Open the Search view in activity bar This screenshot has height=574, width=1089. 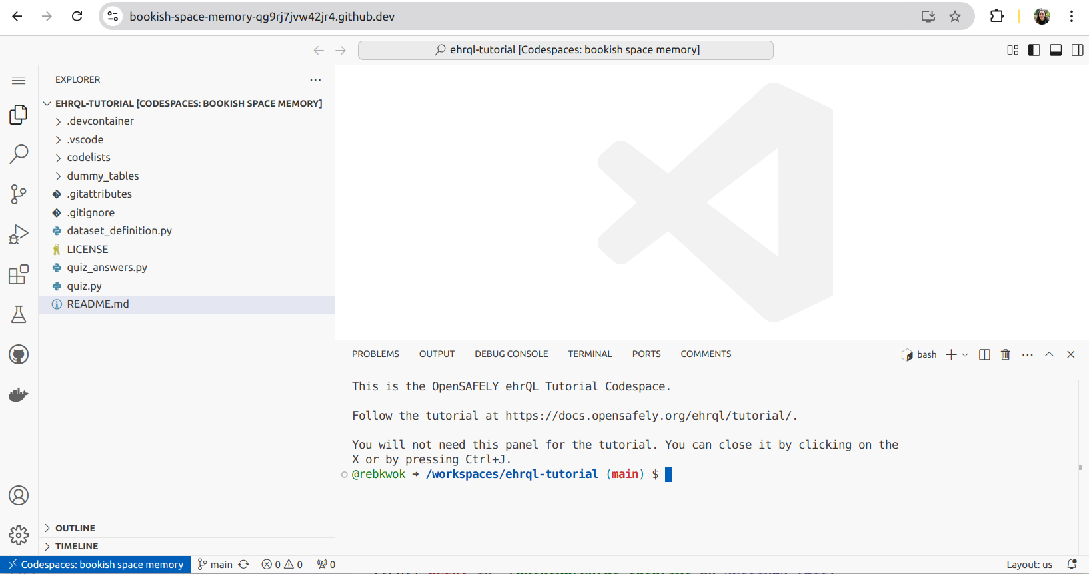(19, 154)
